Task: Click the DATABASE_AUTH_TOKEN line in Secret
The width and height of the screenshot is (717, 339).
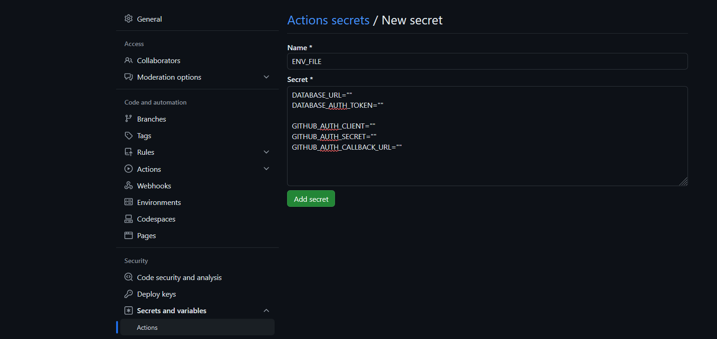Action: point(338,105)
